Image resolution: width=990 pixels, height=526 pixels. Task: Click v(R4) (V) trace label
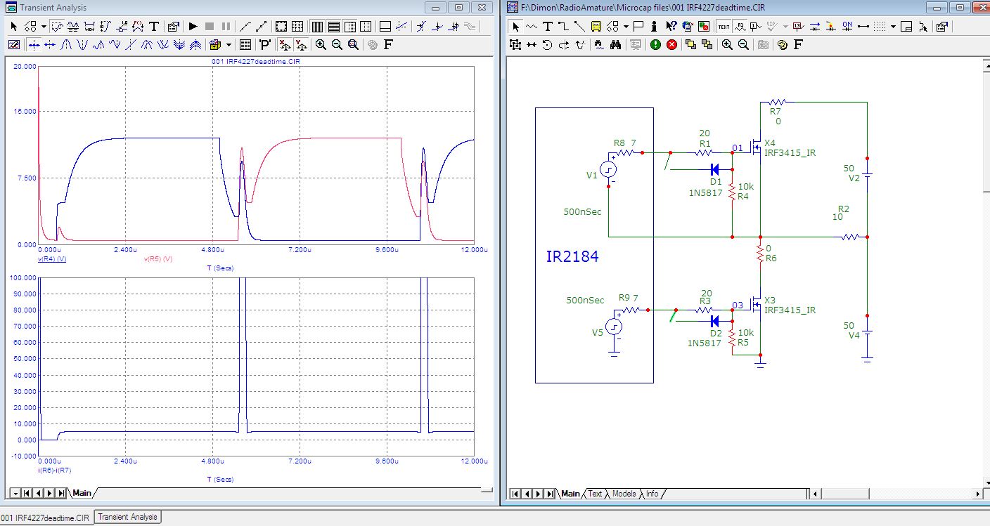[51, 259]
